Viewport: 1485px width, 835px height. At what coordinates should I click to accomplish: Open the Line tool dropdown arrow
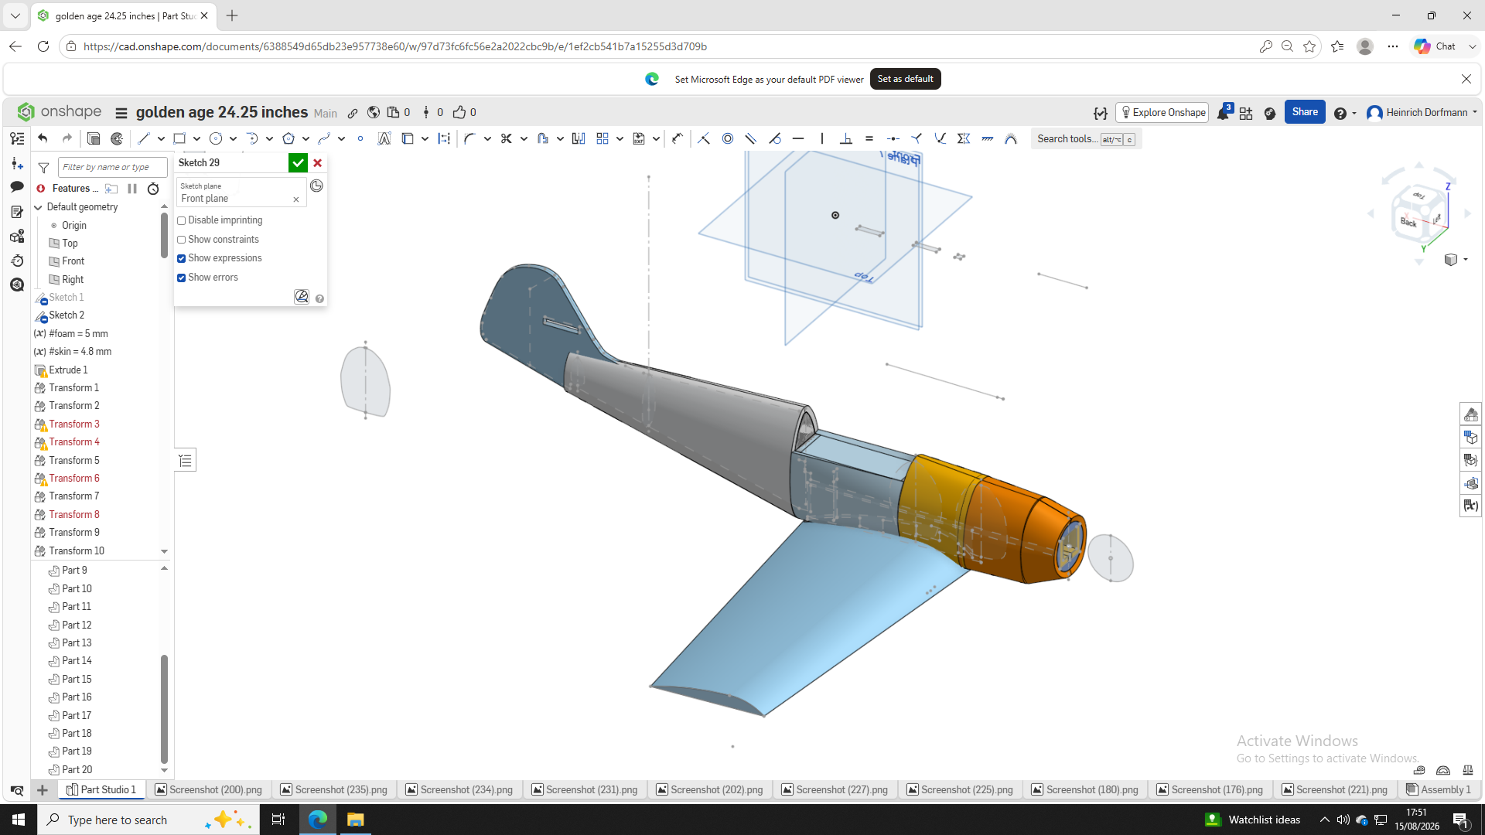pos(161,139)
